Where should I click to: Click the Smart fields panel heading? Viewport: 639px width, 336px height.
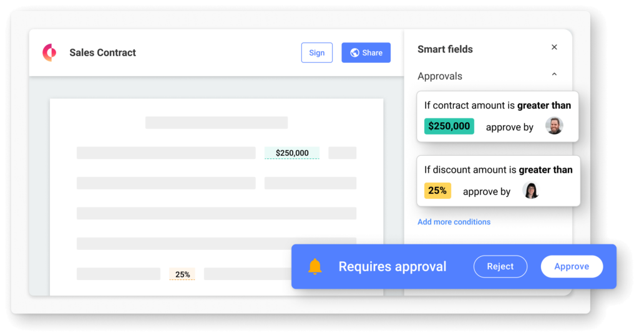(x=445, y=49)
